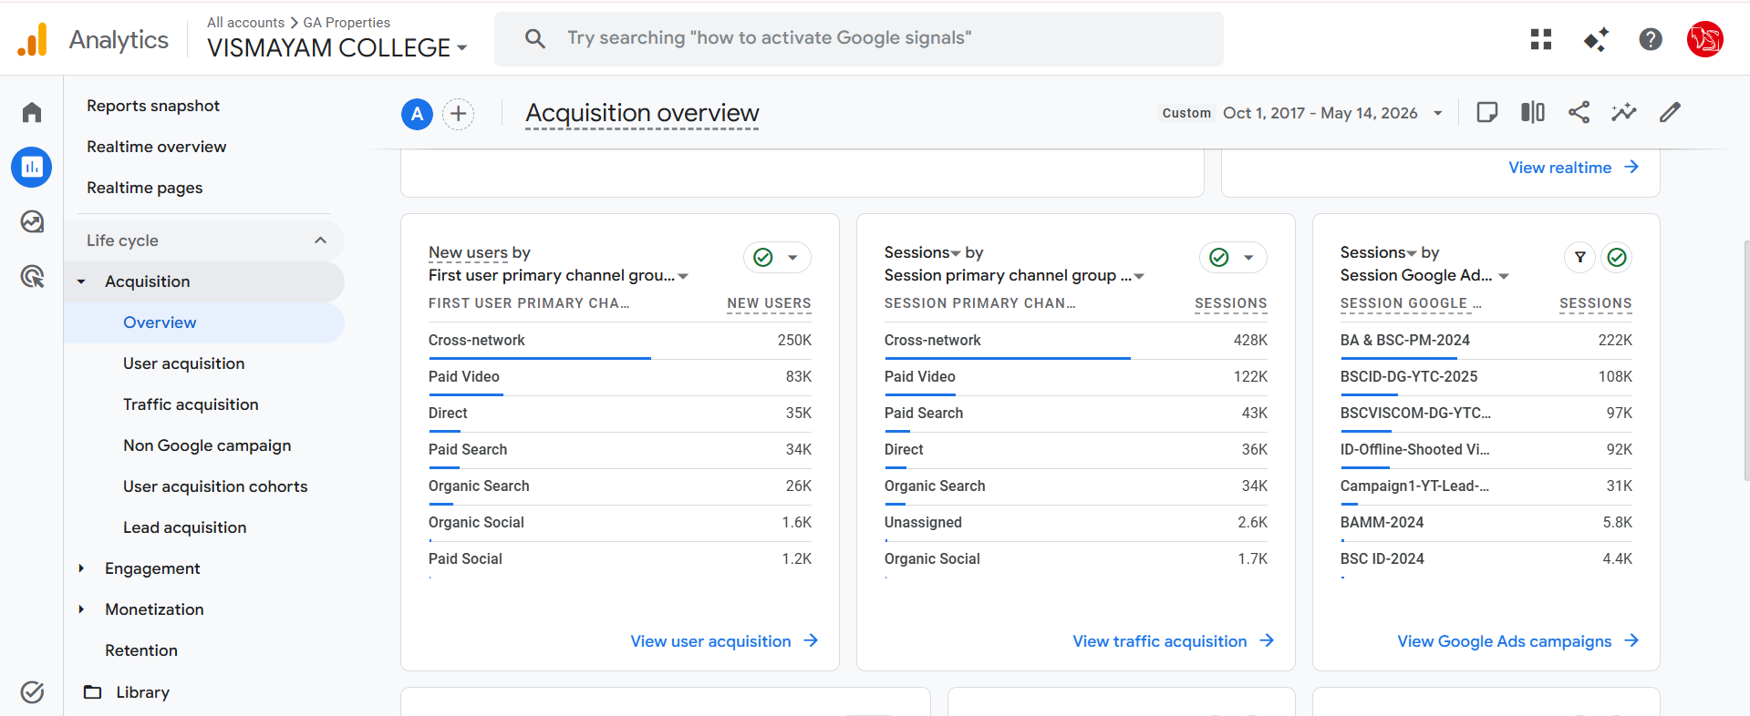Viewport: 1750px width, 716px height.
Task: Click the 'A' All Users segment badge
Action: click(x=417, y=114)
